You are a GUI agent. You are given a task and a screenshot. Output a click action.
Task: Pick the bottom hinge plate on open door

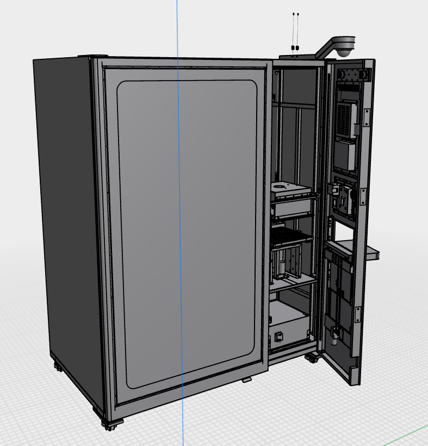[358, 314]
